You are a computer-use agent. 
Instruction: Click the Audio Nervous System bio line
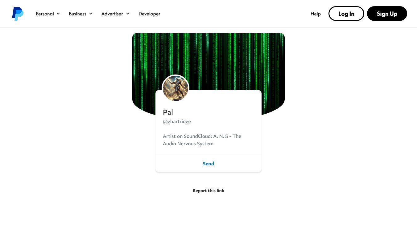[x=188, y=143]
